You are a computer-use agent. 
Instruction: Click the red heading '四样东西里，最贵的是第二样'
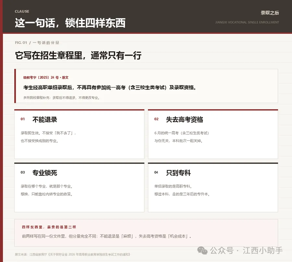coord(49,227)
